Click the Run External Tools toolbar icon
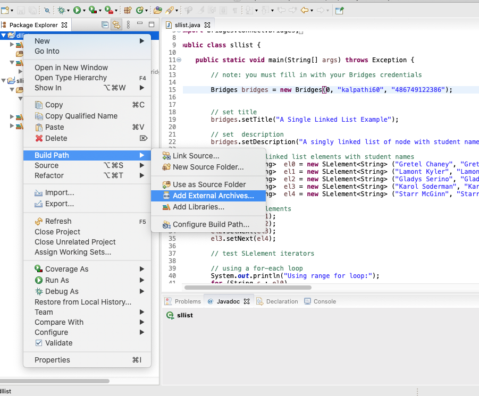The width and height of the screenshot is (479, 396). tap(108, 10)
